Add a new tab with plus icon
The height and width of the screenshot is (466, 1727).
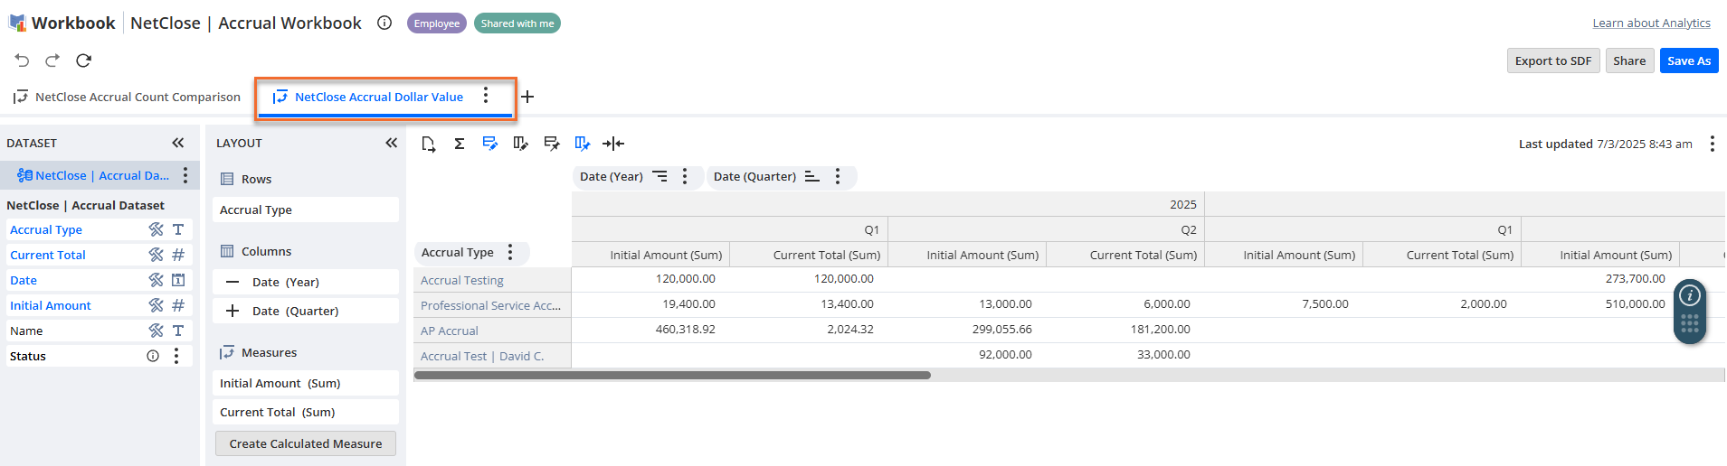point(527,97)
